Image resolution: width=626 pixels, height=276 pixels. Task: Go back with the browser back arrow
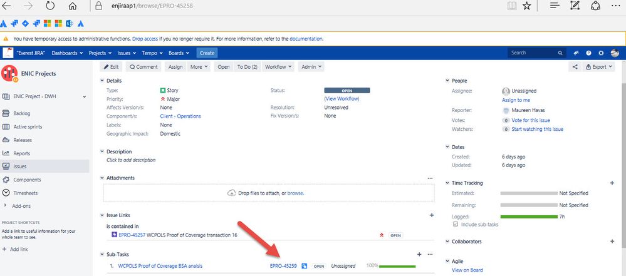[x=6, y=6]
